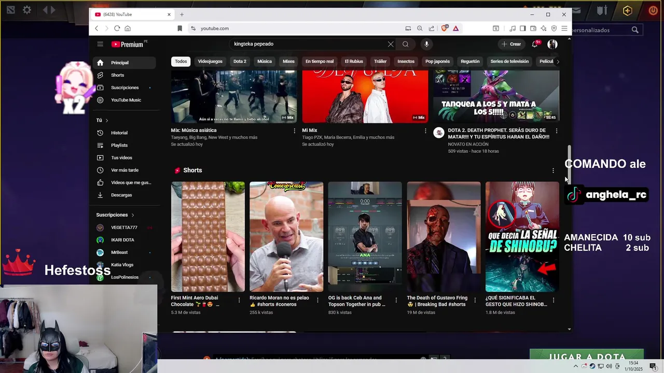Select the Música filter chip

pyautogui.click(x=265, y=61)
